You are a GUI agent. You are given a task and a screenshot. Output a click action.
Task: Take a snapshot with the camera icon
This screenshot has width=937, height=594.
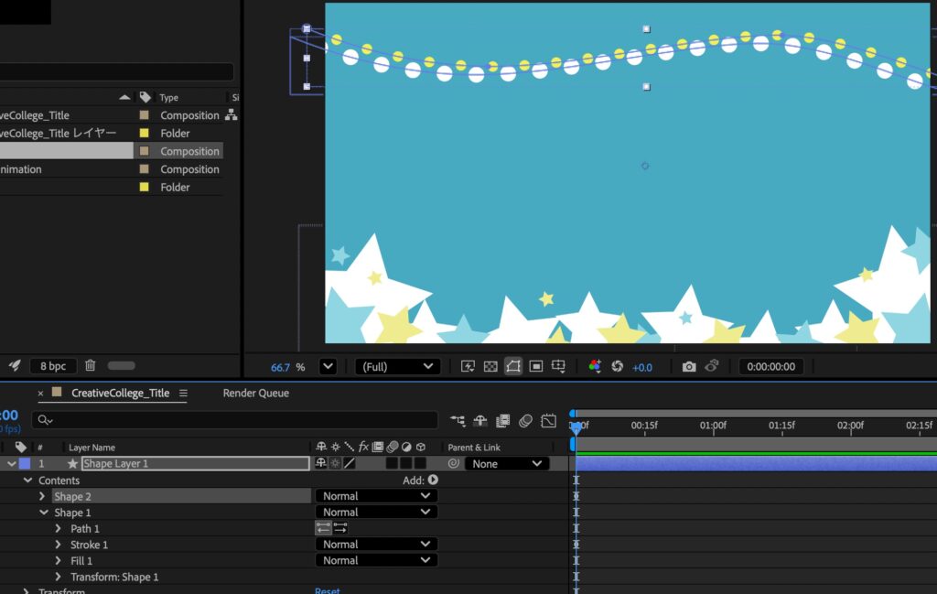click(689, 367)
